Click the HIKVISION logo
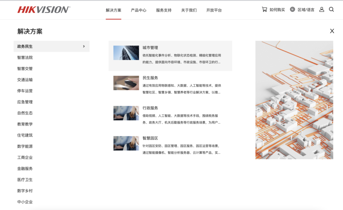 44,10
